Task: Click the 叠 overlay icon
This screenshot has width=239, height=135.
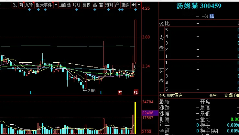Action: point(95,5)
